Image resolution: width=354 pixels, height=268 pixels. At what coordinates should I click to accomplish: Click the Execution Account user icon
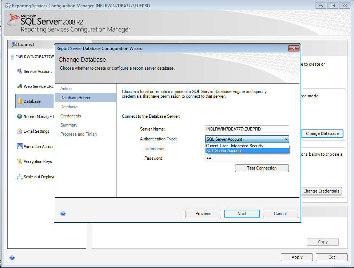[x=19, y=146]
